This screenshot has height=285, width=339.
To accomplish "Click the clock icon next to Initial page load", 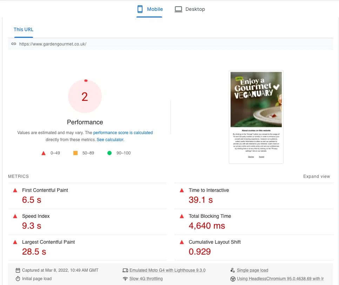I will (x=17, y=279).
